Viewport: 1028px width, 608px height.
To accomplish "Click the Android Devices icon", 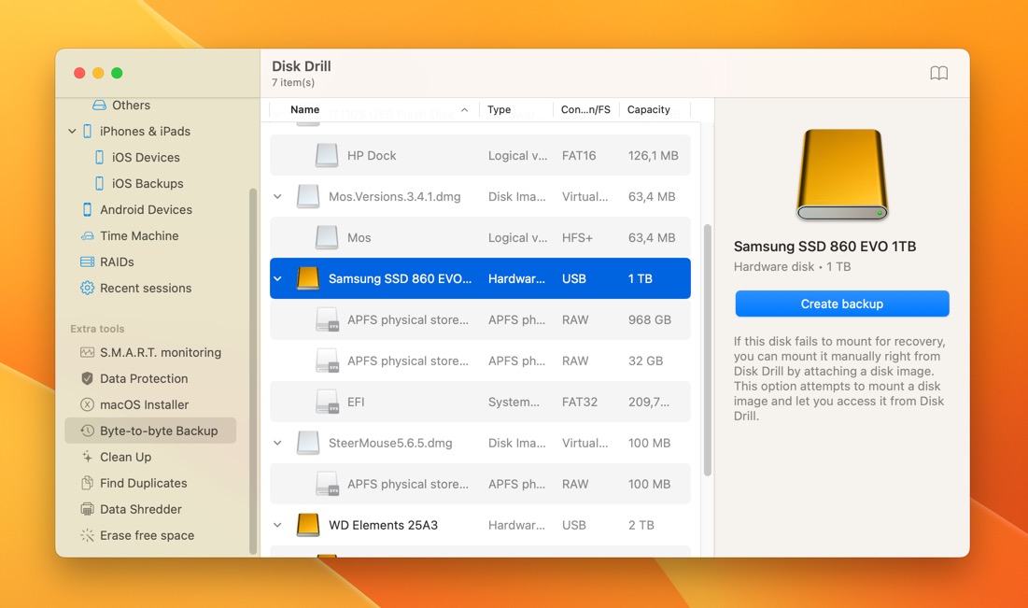I will (87, 210).
